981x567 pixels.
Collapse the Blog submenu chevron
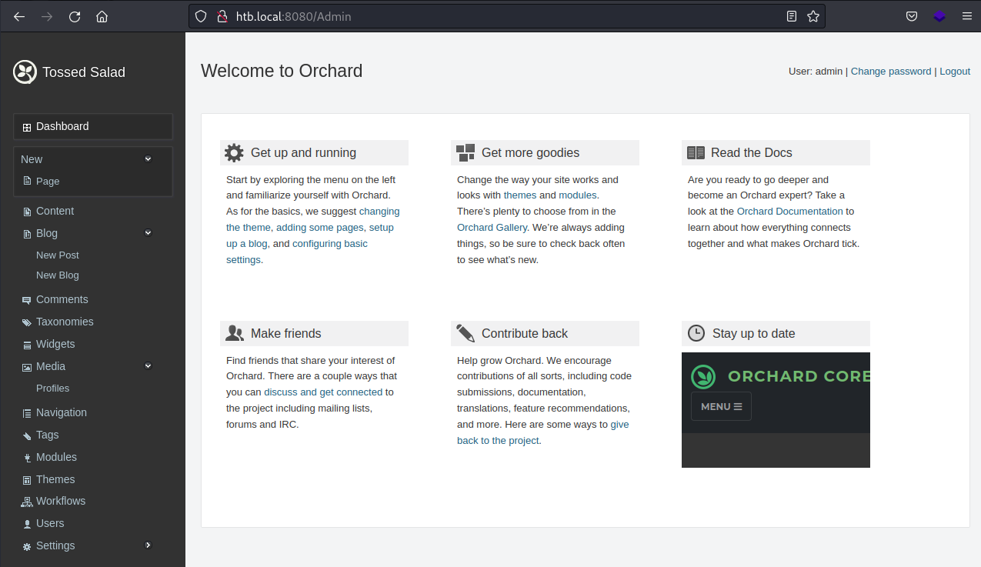point(148,233)
